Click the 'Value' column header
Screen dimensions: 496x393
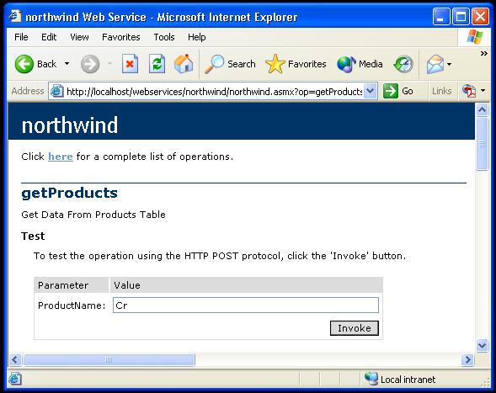pyautogui.click(x=127, y=285)
